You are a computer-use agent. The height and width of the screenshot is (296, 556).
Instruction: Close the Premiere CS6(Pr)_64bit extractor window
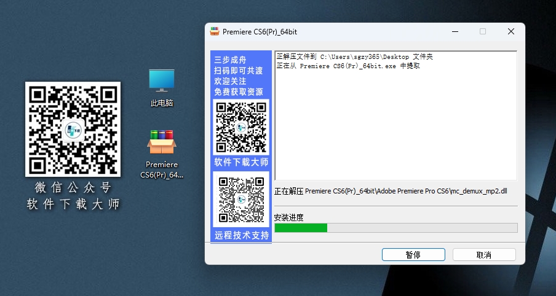pos(510,31)
